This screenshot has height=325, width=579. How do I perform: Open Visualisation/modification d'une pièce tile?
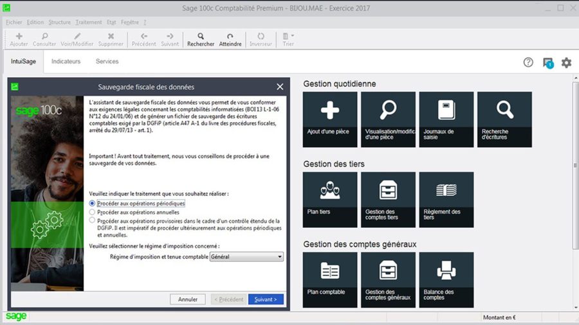(388, 119)
